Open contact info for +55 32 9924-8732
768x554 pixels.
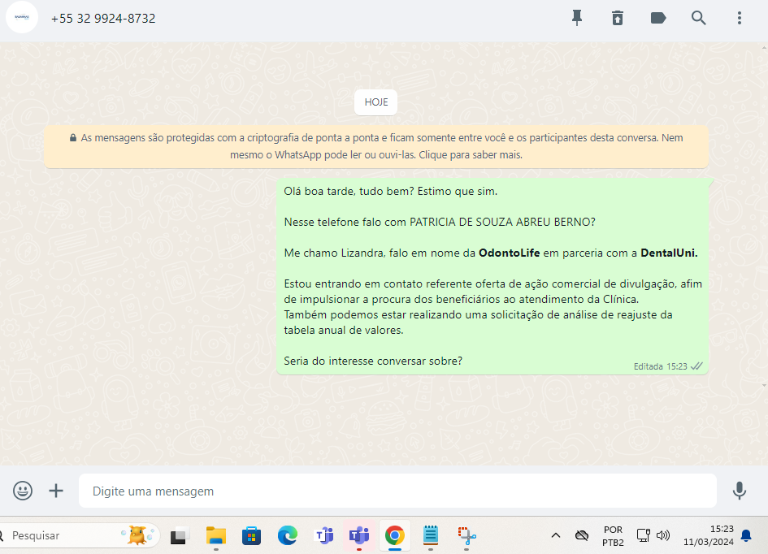click(103, 19)
